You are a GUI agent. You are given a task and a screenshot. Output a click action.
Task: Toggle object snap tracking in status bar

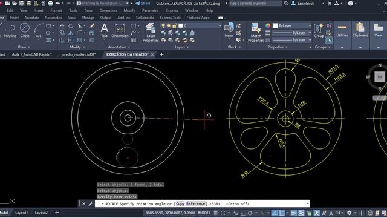coord(275,213)
